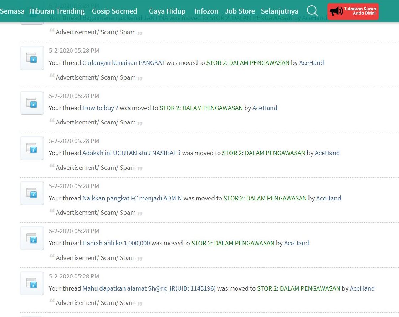View AceHand profile in Hadiah ahli row
Screen dimensions: 399x317
click(296, 243)
